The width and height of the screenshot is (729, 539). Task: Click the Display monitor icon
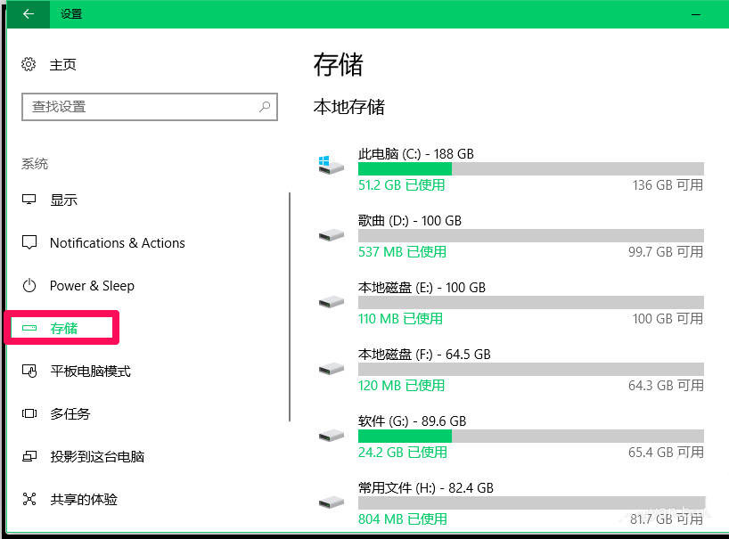coord(29,200)
